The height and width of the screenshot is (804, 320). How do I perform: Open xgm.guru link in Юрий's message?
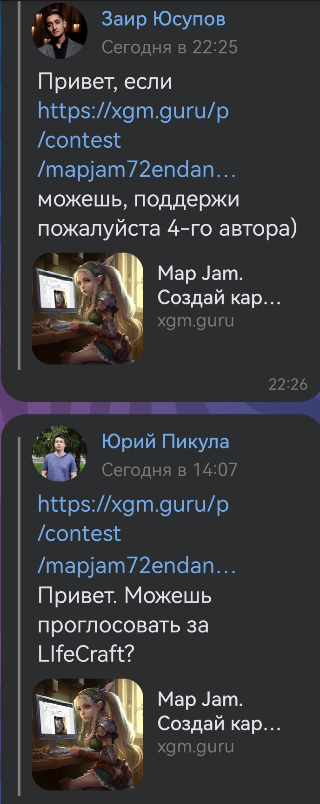tap(136, 535)
